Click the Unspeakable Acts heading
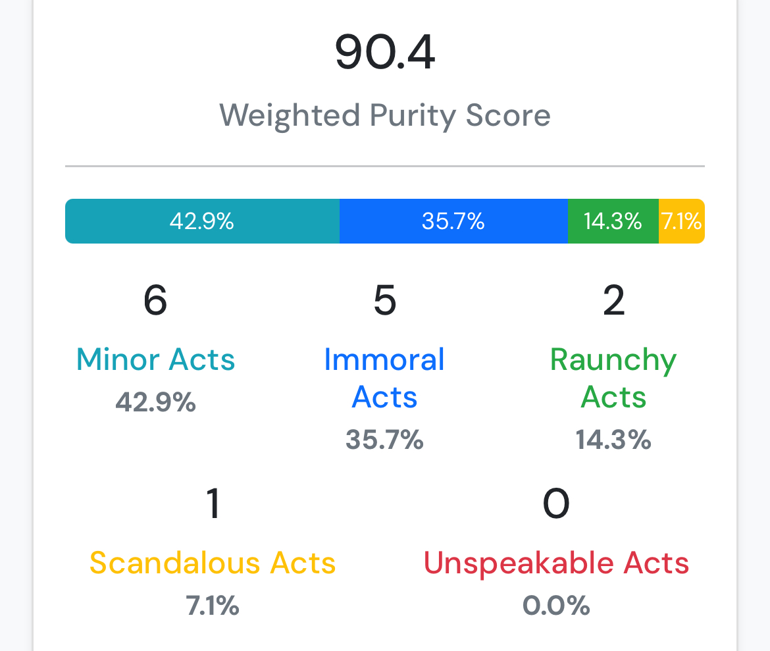Image resolution: width=770 pixels, height=651 pixels. point(556,563)
